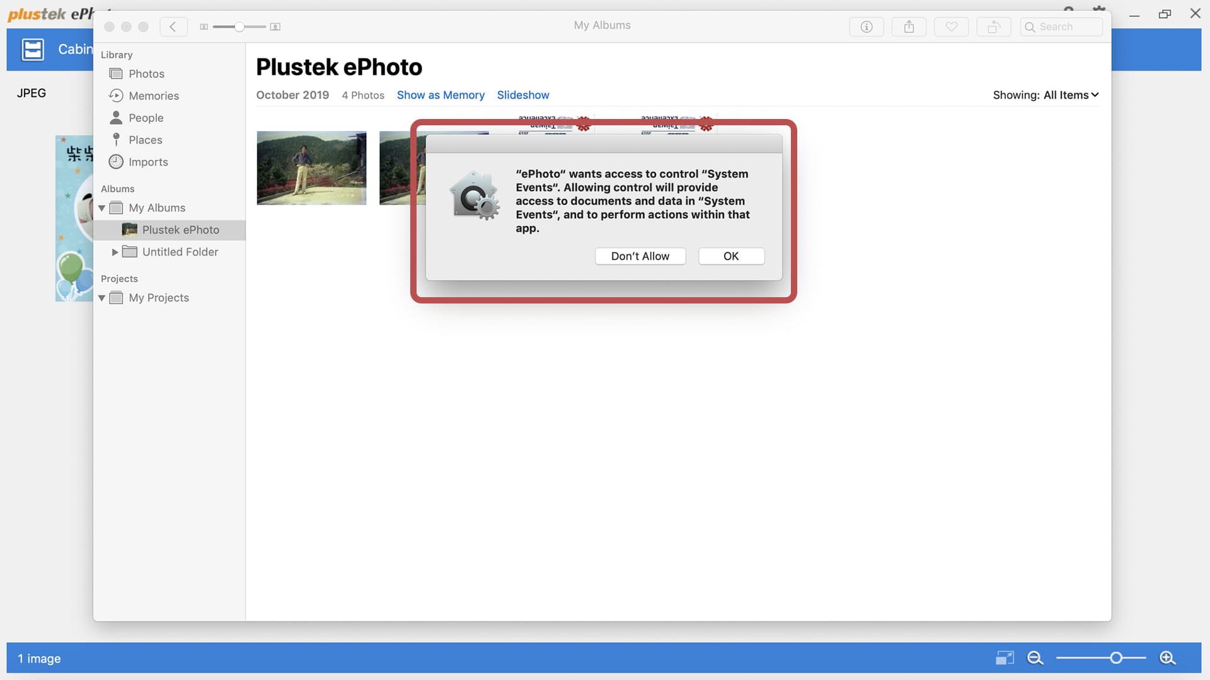Mark as favorite with the heart button
This screenshot has width=1210, height=680.
click(x=951, y=26)
